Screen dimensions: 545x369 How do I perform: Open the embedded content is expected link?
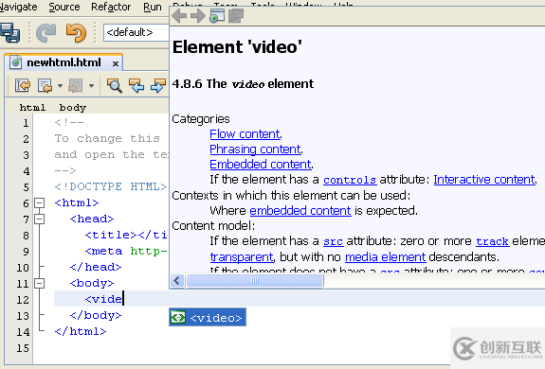tap(300, 210)
